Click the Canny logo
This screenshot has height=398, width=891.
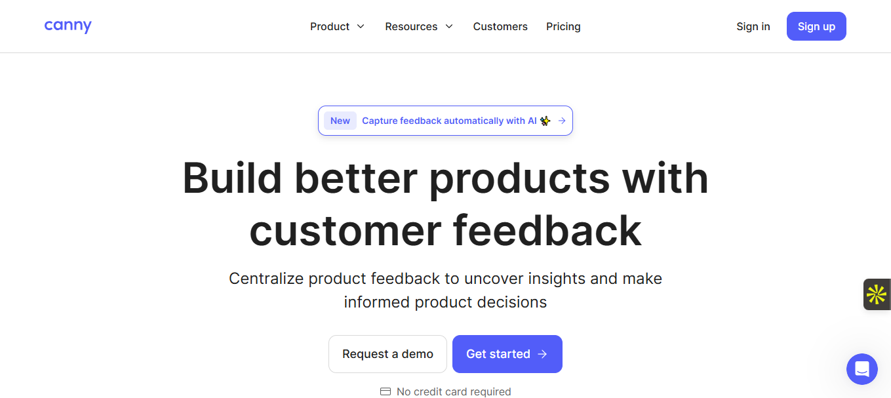[x=68, y=26]
